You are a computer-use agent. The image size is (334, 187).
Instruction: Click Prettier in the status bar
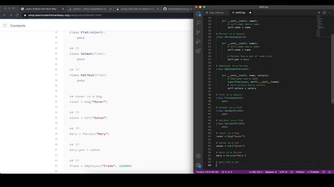click(313, 172)
